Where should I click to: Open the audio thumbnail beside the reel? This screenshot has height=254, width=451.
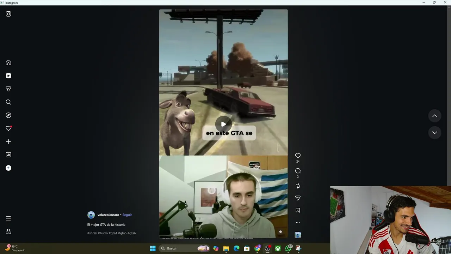(298, 235)
